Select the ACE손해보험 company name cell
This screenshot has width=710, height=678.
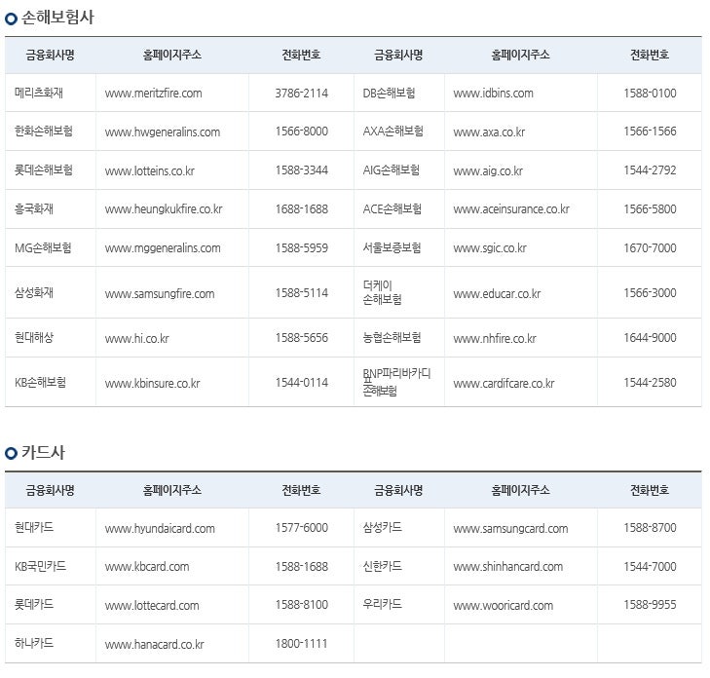[x=399, y=208]
